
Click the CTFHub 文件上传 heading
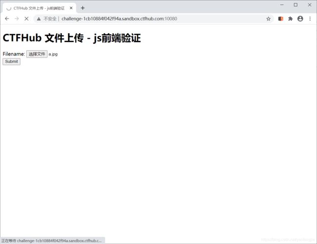tap(72, 38)
